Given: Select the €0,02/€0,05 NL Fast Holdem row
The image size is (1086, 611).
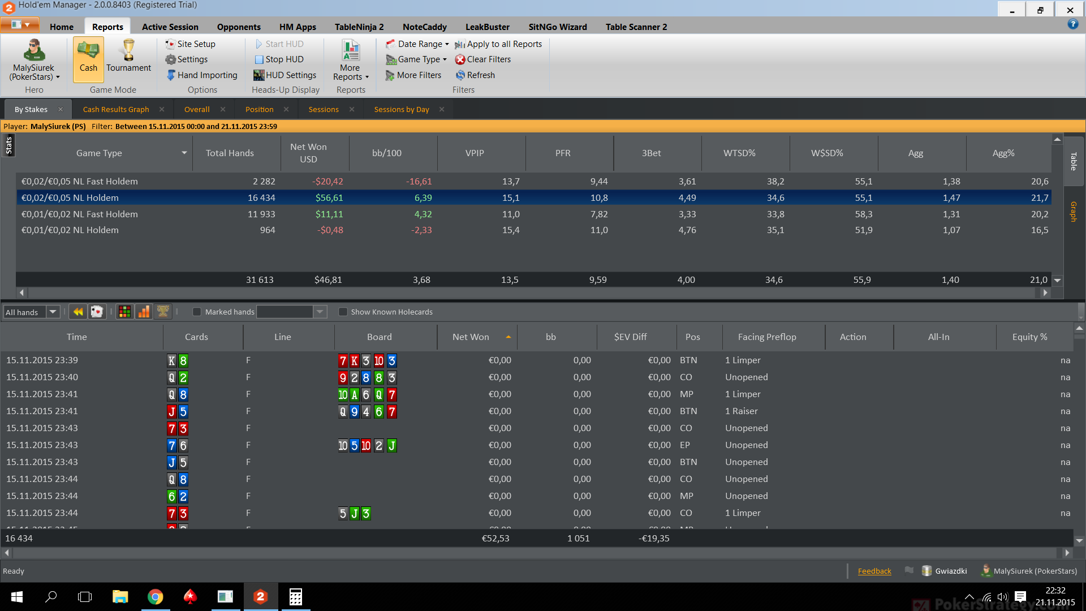Looking at the screenshot, I should click(x=533, y=181).
